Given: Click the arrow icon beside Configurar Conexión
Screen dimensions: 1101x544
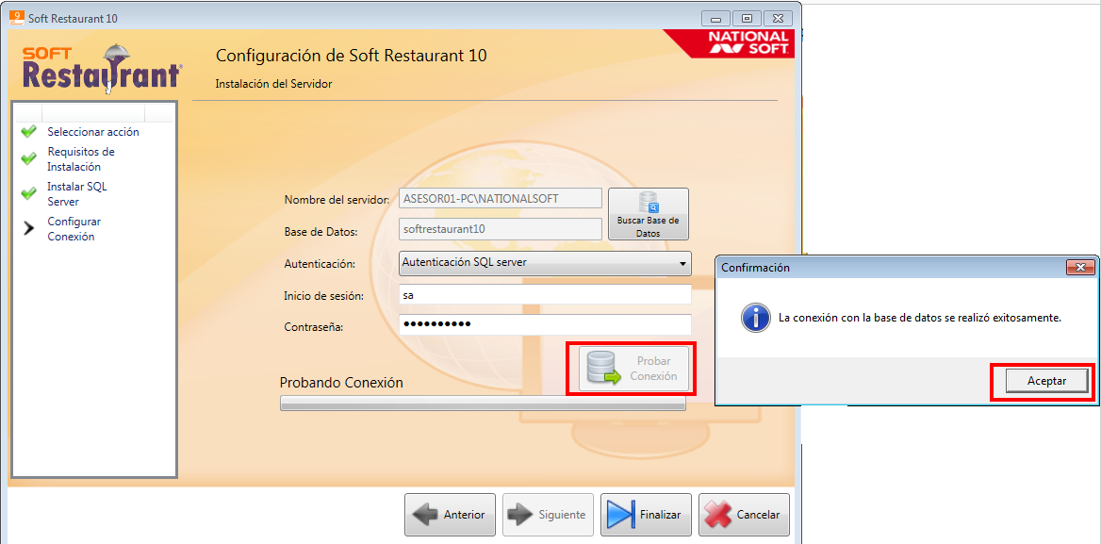Looking at the screenshot, I should point(29,229).
